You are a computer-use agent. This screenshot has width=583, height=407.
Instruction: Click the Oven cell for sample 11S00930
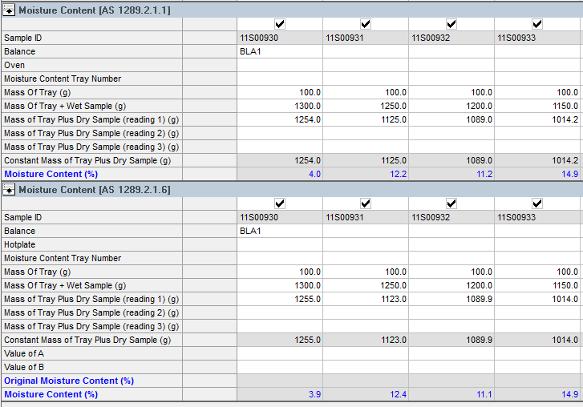279,65
